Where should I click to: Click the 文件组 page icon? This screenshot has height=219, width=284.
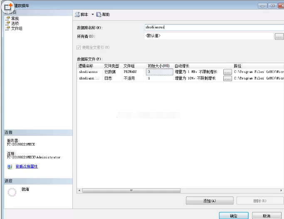[x=7, y=28]
